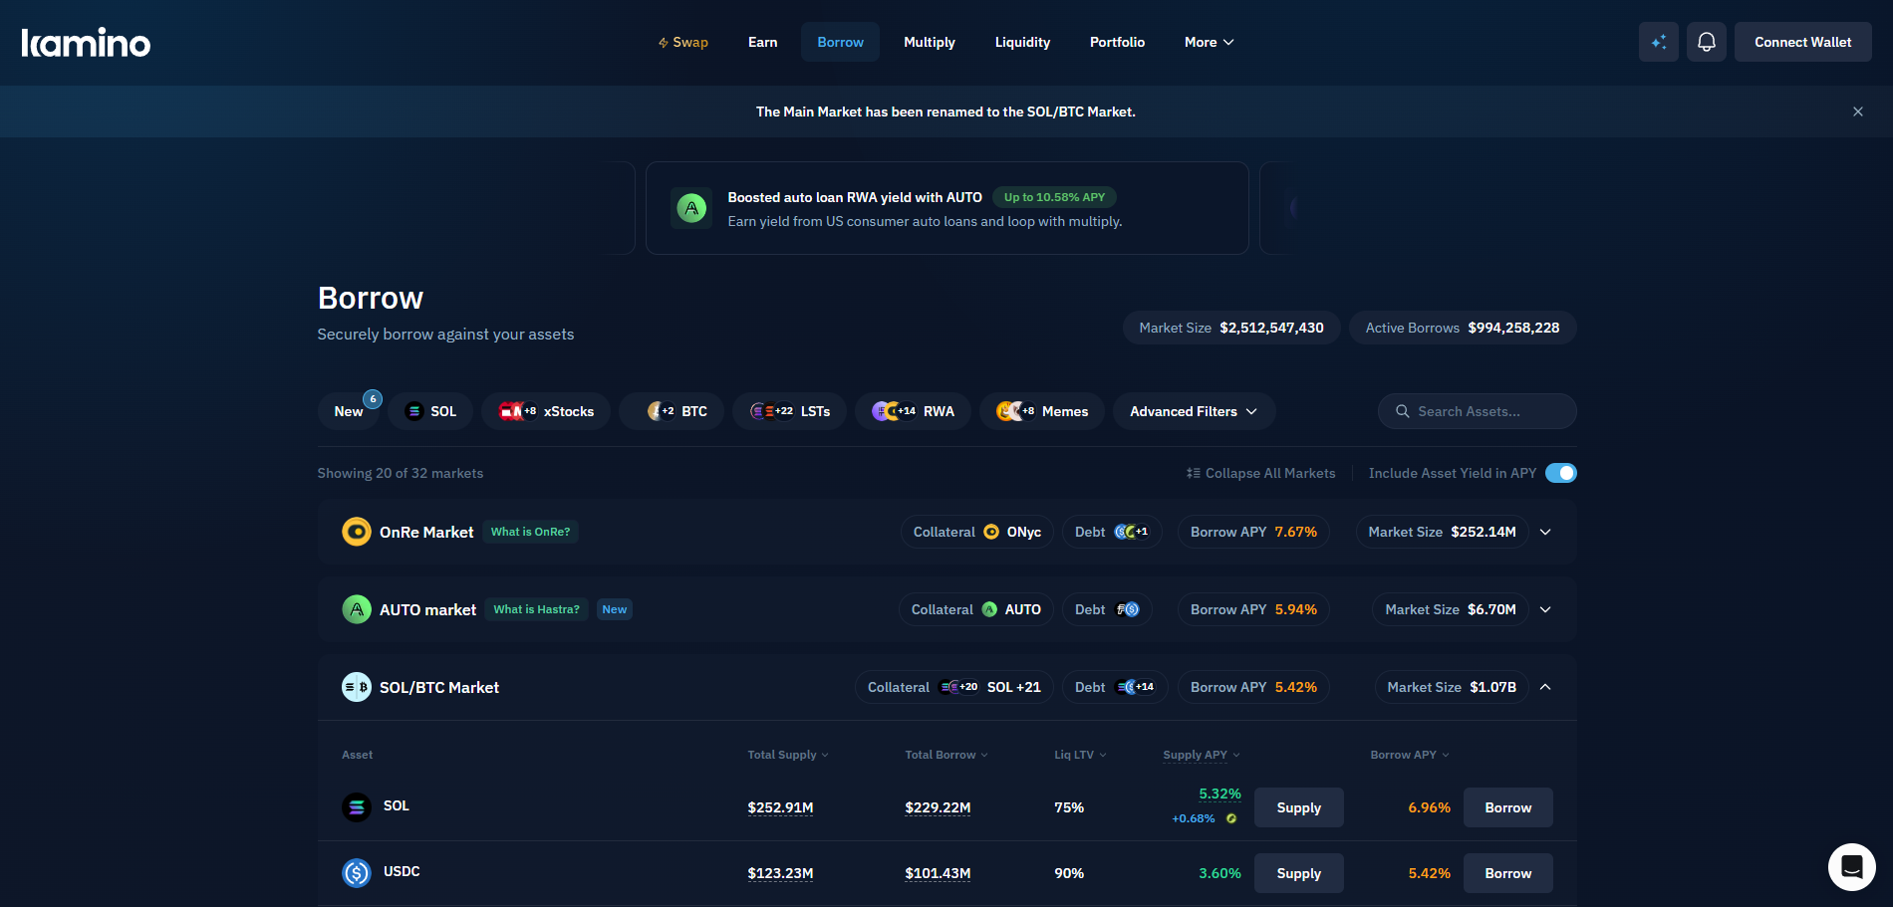1893x907 pixels.
Task: Click the Kamino logo
Action: (86, 43)
